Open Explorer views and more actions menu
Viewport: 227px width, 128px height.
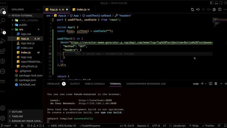coord(38,10)
